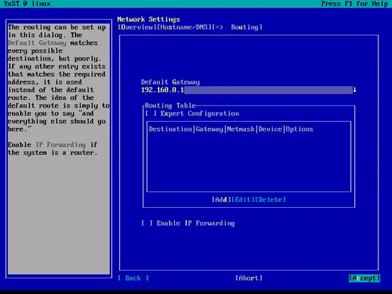Select the Device column header
The width and height of the screenshot is (392, 294).
point(270,129)
